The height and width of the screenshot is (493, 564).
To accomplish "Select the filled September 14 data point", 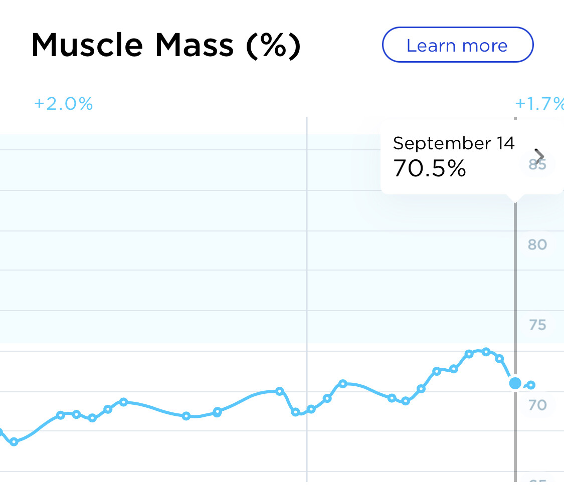I will click(x=515, y=383).
